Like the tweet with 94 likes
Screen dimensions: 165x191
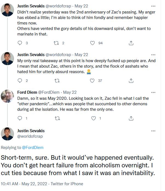pyautogui.click(x=92, y=43)
